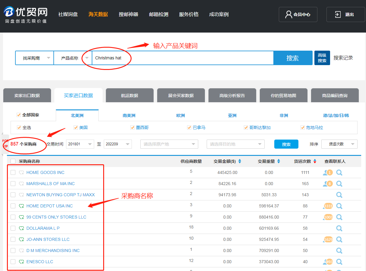Screen dimensions: 366x271
Task: Switch to 商品编码查询 tab
Action: (x=335, y=96)
